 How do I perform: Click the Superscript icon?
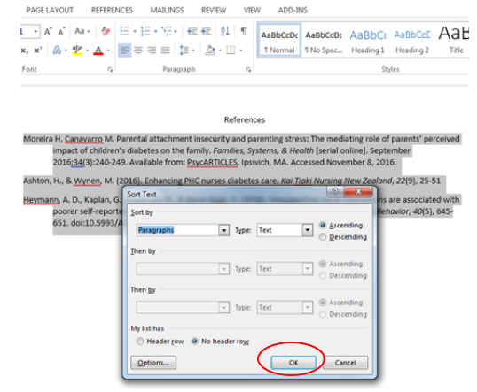(38, 50)
